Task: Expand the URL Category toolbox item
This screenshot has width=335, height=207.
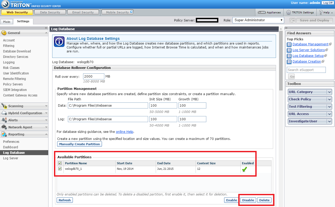Action: pos(329,92)
